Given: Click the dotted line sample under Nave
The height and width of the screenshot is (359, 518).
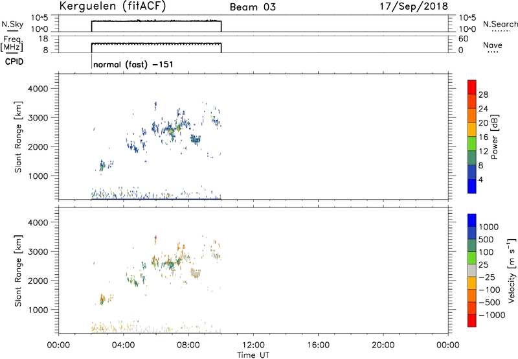Looking at the screenshot, I should 493,52.
